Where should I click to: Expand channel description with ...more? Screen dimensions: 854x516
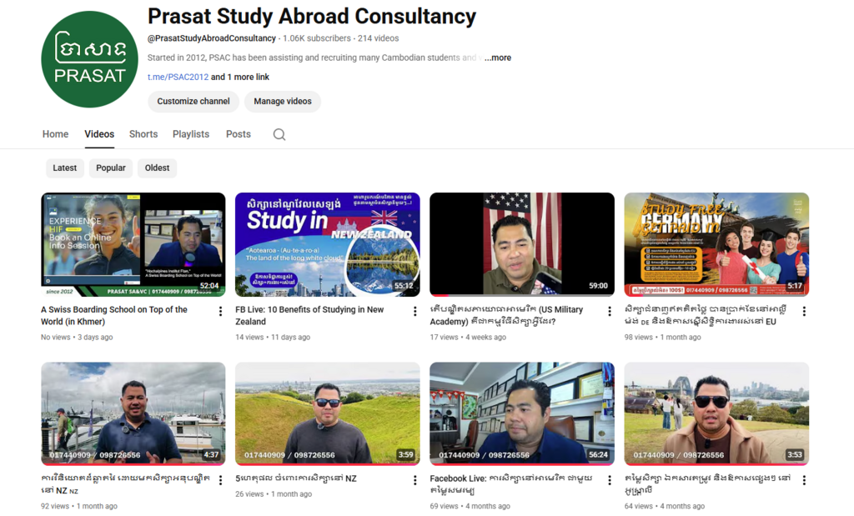(x=499, y=58)
